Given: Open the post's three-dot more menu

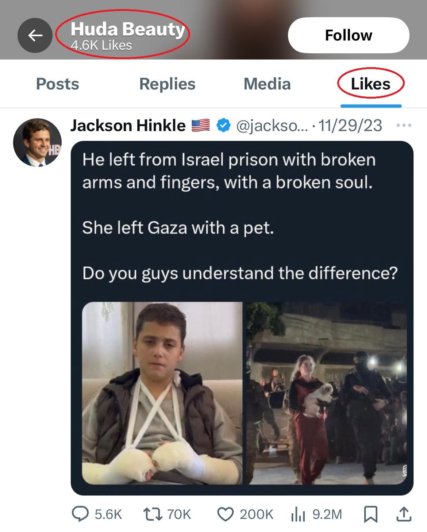Looking at the screenshot, I should tap(404, 126).
